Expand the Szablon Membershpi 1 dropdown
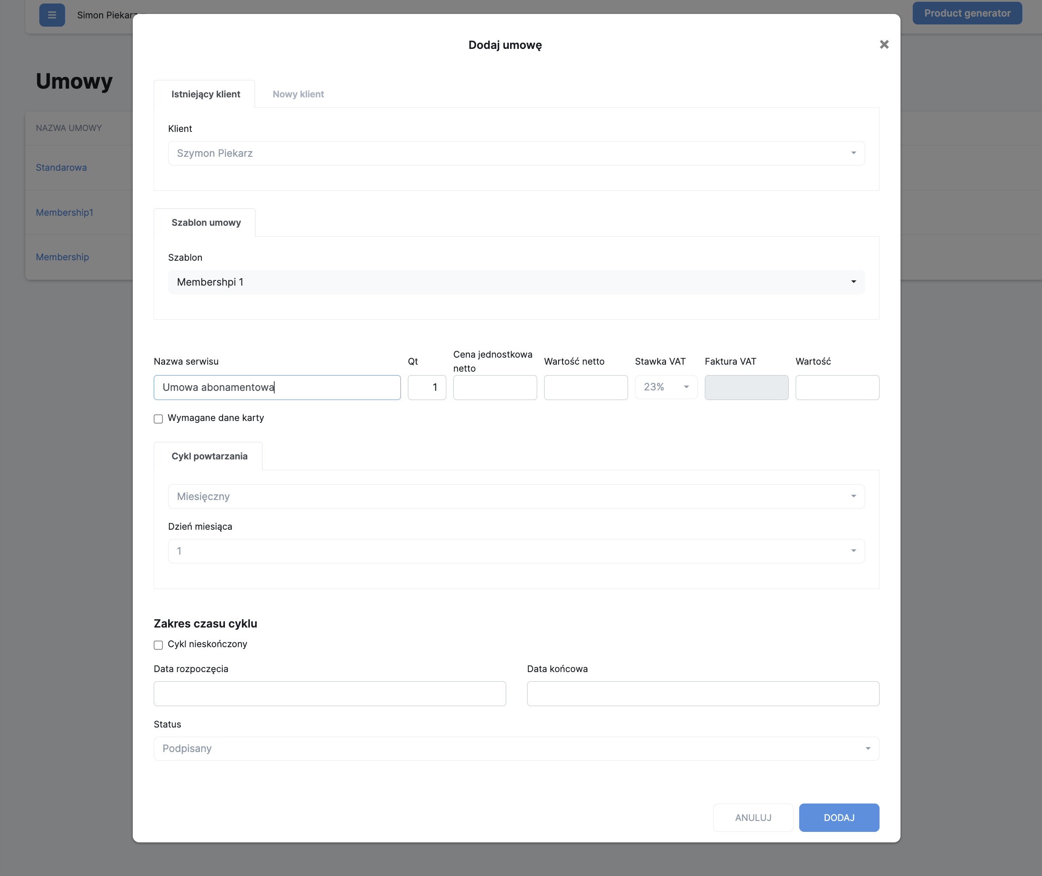1042x876 pixels. point(853,282)
